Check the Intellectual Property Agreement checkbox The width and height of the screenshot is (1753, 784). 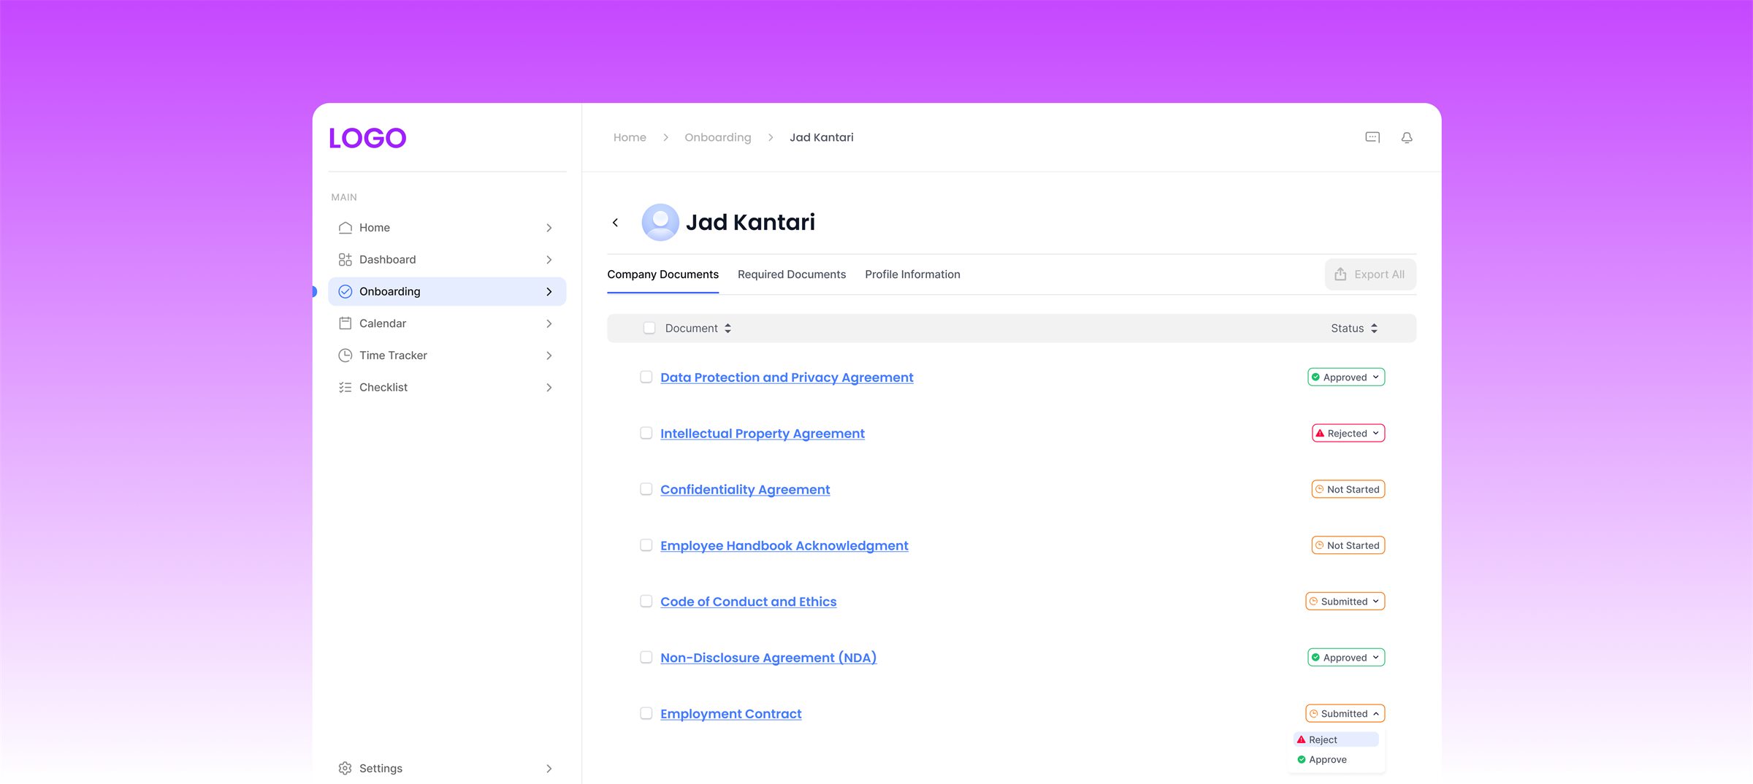point(646,433)
